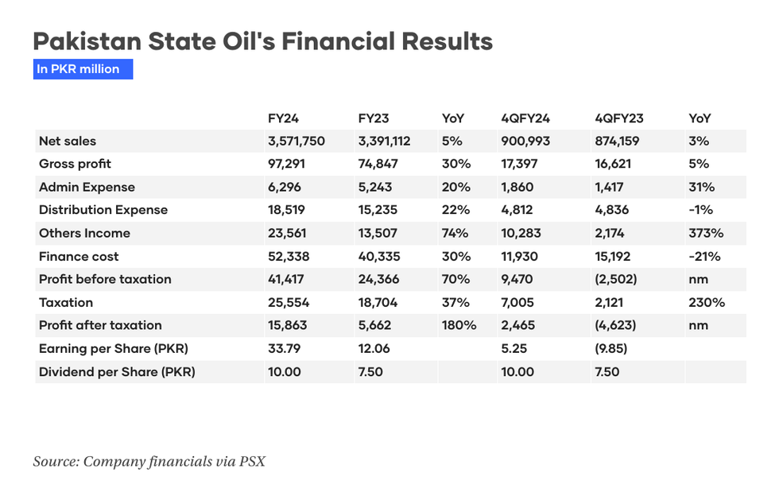Click the FY24 net sales value 3,571,750
The image size is (779, 496).
296,141
